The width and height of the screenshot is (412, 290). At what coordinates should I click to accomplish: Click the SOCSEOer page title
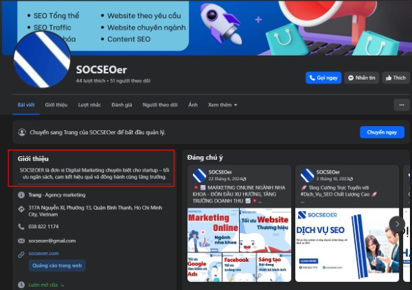[x=102, y=70]
